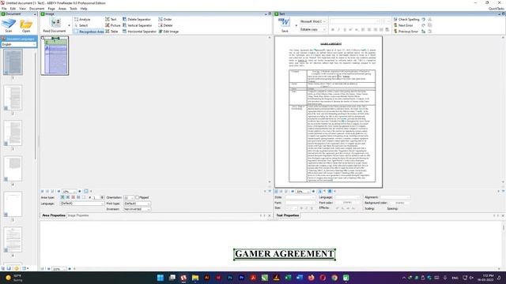Click the clock in the system tray
The height and width of the screenshot is (284, 506).
click(485, 278)
